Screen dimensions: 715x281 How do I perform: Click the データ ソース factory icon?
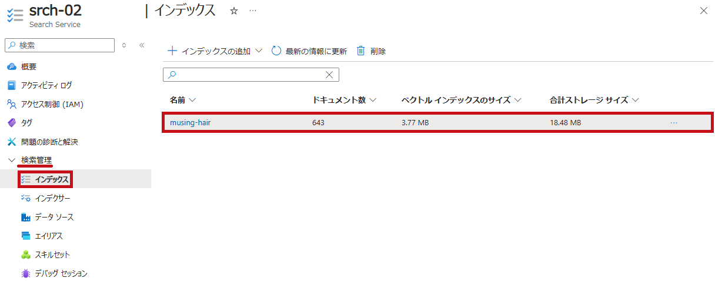coord(25,217)
